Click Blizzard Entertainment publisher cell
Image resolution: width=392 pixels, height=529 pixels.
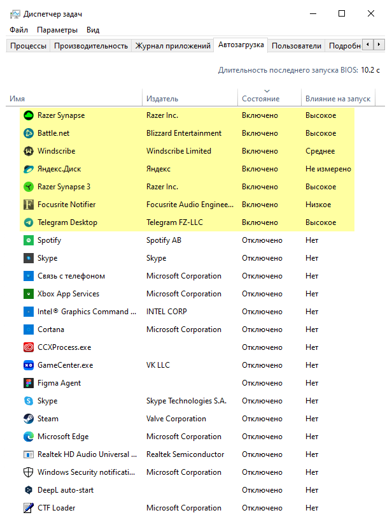point(184,133)
